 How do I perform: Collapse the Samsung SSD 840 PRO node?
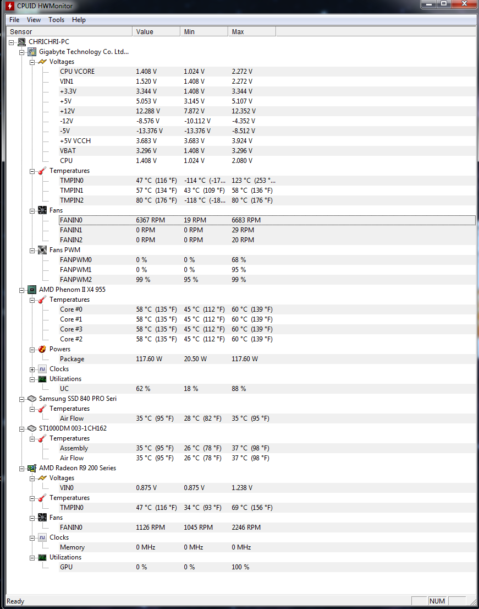(x=21, y=399)
